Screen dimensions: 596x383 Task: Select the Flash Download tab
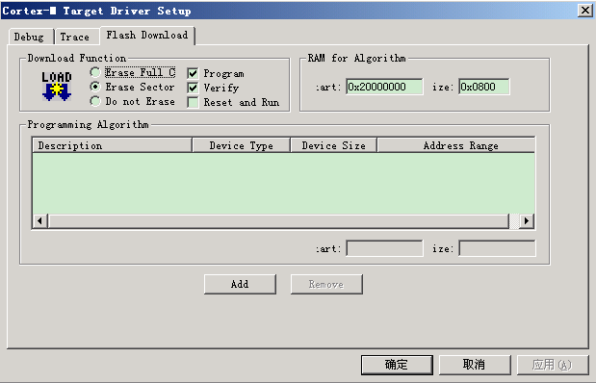tap(147, 36)
